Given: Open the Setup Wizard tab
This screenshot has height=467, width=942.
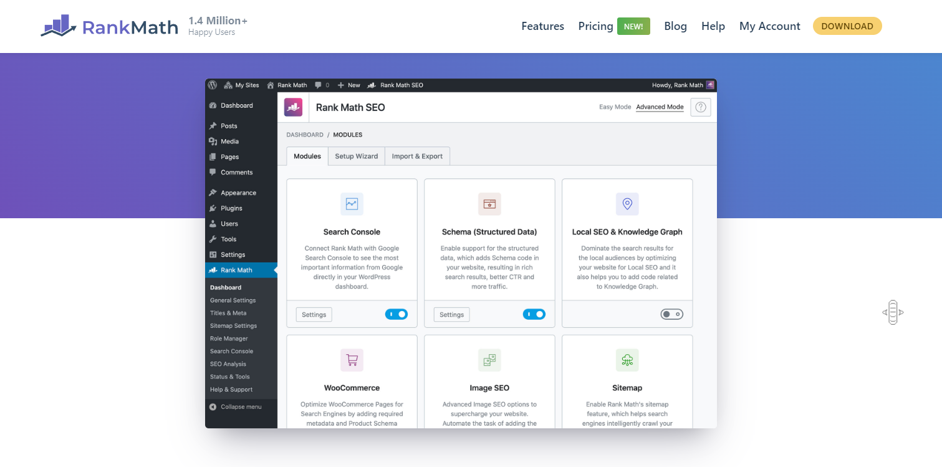Looking at the screenshot, I should pos(357,156).
